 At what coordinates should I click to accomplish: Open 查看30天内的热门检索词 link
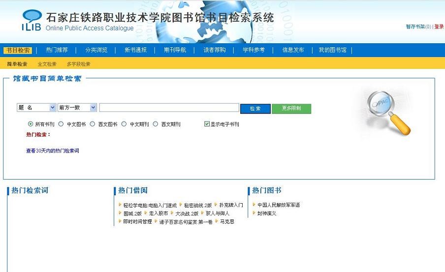click(53, 151)
